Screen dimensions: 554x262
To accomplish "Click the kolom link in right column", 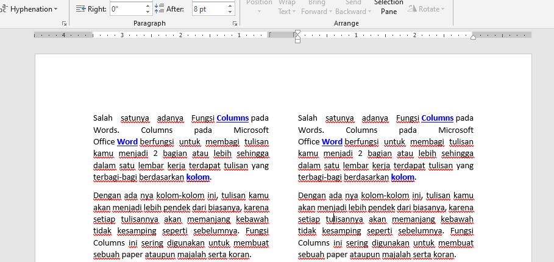I will pyautogui.click(x=403, y=177).
